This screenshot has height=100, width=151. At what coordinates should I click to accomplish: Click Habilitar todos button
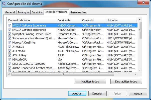pyautogui.click(x=90, y=81)
